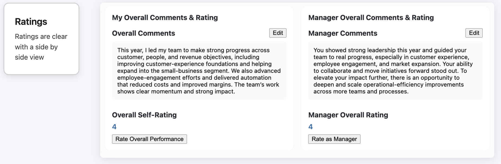Click the Overall Comments section title
This screenshot has height=164, width=501.
143,33
